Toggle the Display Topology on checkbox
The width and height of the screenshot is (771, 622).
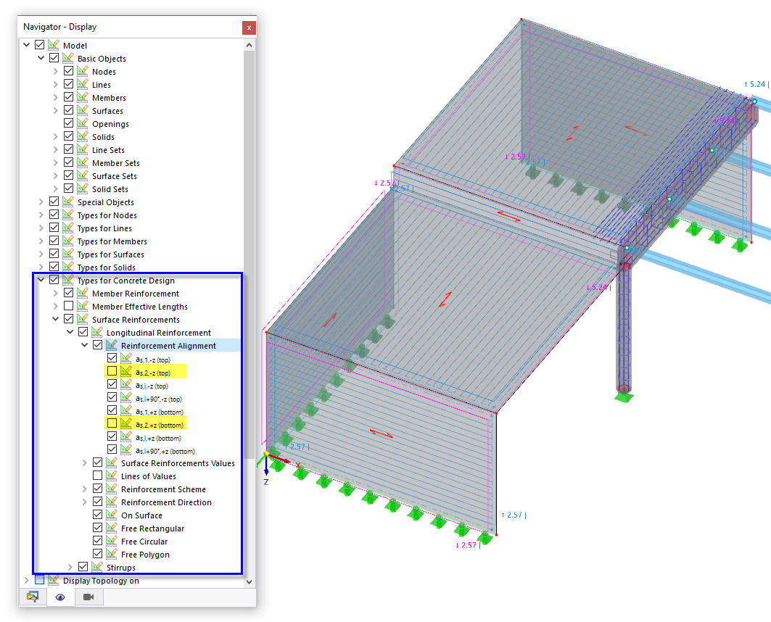(x=39, y=580)
